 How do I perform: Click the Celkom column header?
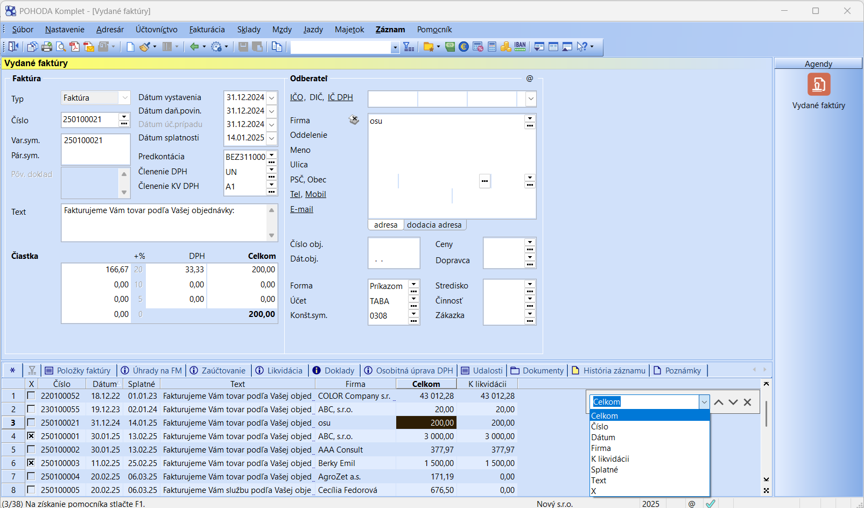click(426, 384)
